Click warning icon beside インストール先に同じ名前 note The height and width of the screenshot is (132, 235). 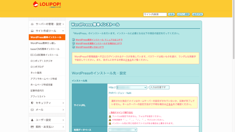110,123
